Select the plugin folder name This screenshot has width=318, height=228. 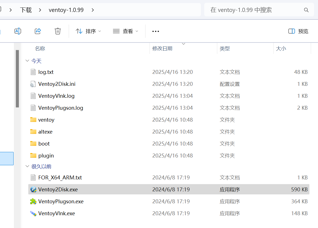click(x=46, y=156)
